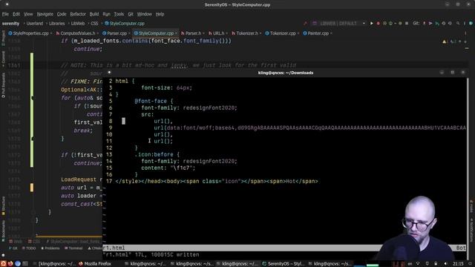Open the Structure tool window sidebar
This screenshot has width=475, height=267.
[3, 206]
